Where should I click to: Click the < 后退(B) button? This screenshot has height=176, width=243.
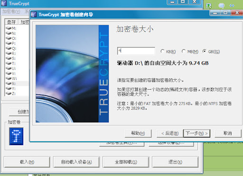(170, 133)
